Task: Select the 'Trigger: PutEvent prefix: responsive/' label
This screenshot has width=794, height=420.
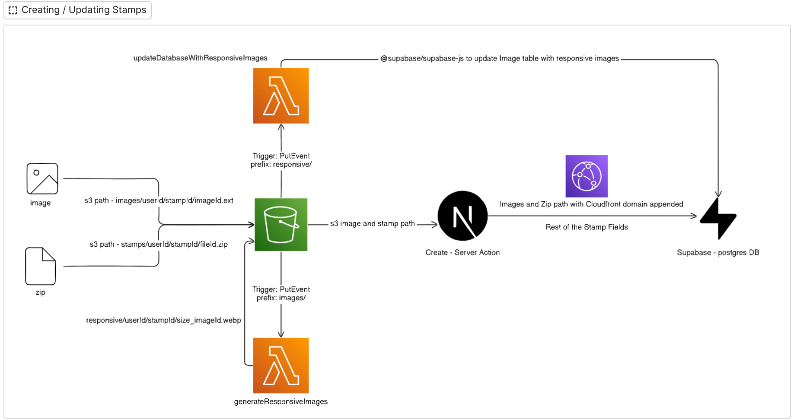Action: pyautogui.click(x=281, y=160)
